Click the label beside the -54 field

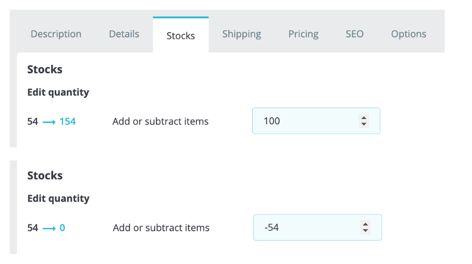pyautogui.click(x=161, y=228)
